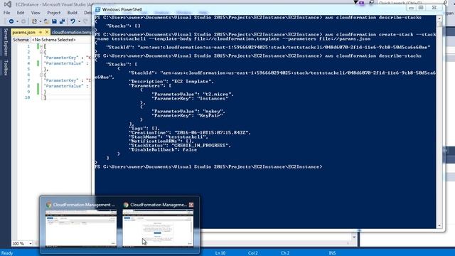
Task: Open the Server Explorer side panel
Action: (x=5, y=42)
